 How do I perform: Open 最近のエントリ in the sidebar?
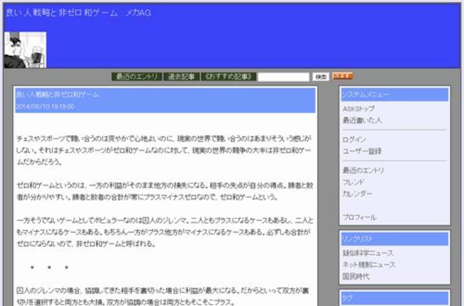point(363,170)
